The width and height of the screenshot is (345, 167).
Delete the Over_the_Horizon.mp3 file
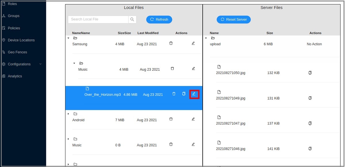tap(174, 94)
